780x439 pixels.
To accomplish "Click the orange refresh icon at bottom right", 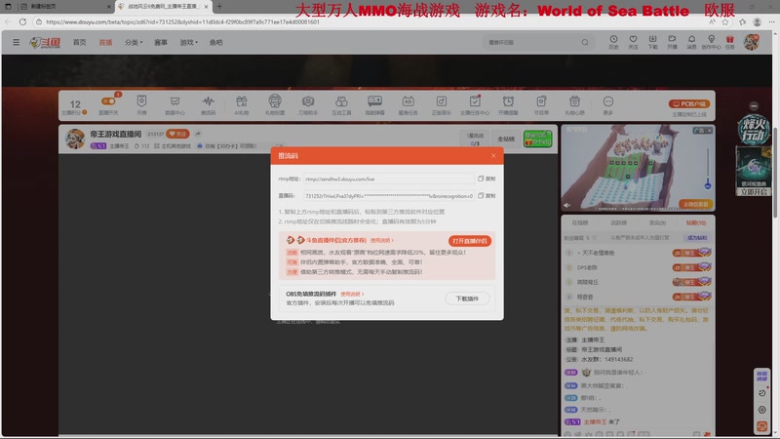I will 761,426.
